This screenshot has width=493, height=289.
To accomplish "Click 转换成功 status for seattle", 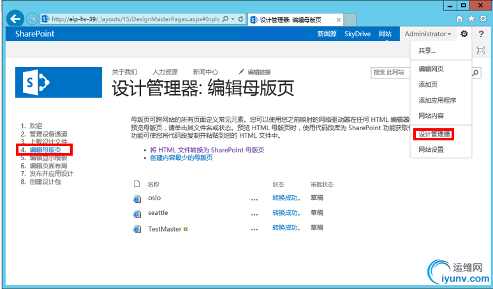I will tap(286, 213).
